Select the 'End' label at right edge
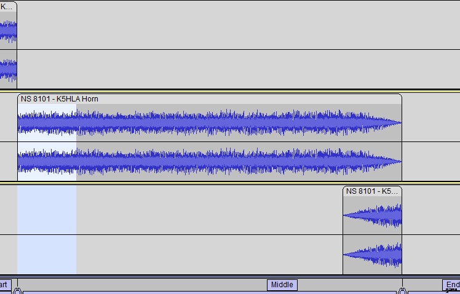The height and width of the screenshot is (294, 460). click(x=451, y=285)
